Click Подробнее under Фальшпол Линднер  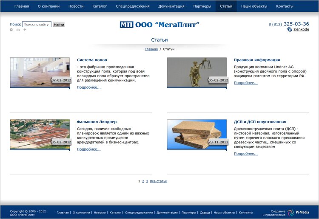point(89,149)
